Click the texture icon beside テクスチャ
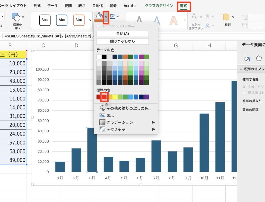Image resolution: width=265 pixels, height=202 pixels. [x=102, y=129]
